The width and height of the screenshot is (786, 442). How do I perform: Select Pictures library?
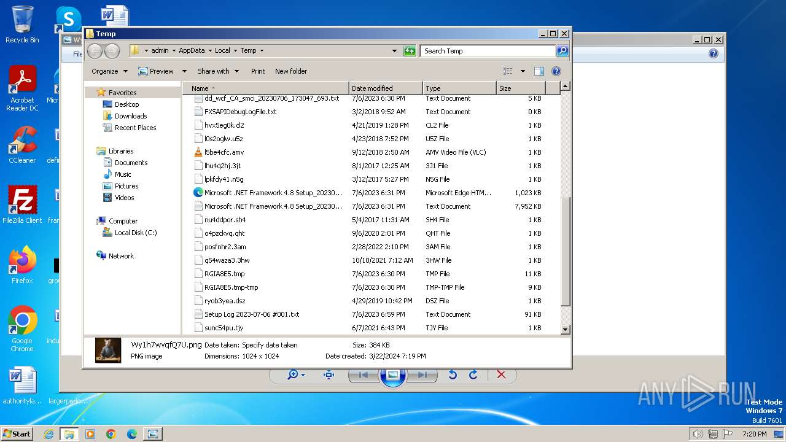(126, 186)
